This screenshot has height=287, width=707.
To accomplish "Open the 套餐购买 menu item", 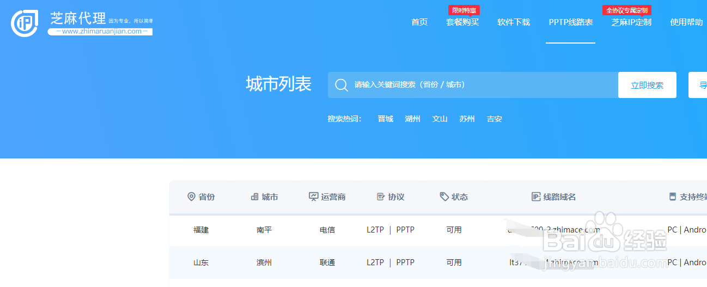I will tap(462, 22).
